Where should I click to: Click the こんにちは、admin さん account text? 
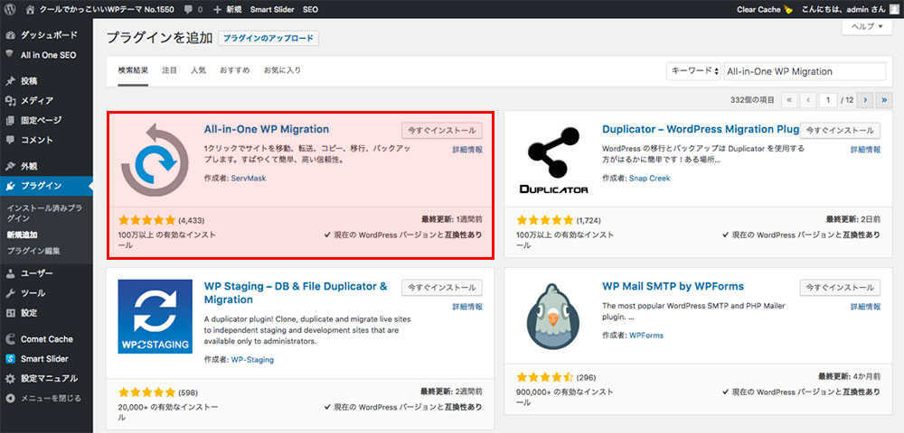pos(843,10)
